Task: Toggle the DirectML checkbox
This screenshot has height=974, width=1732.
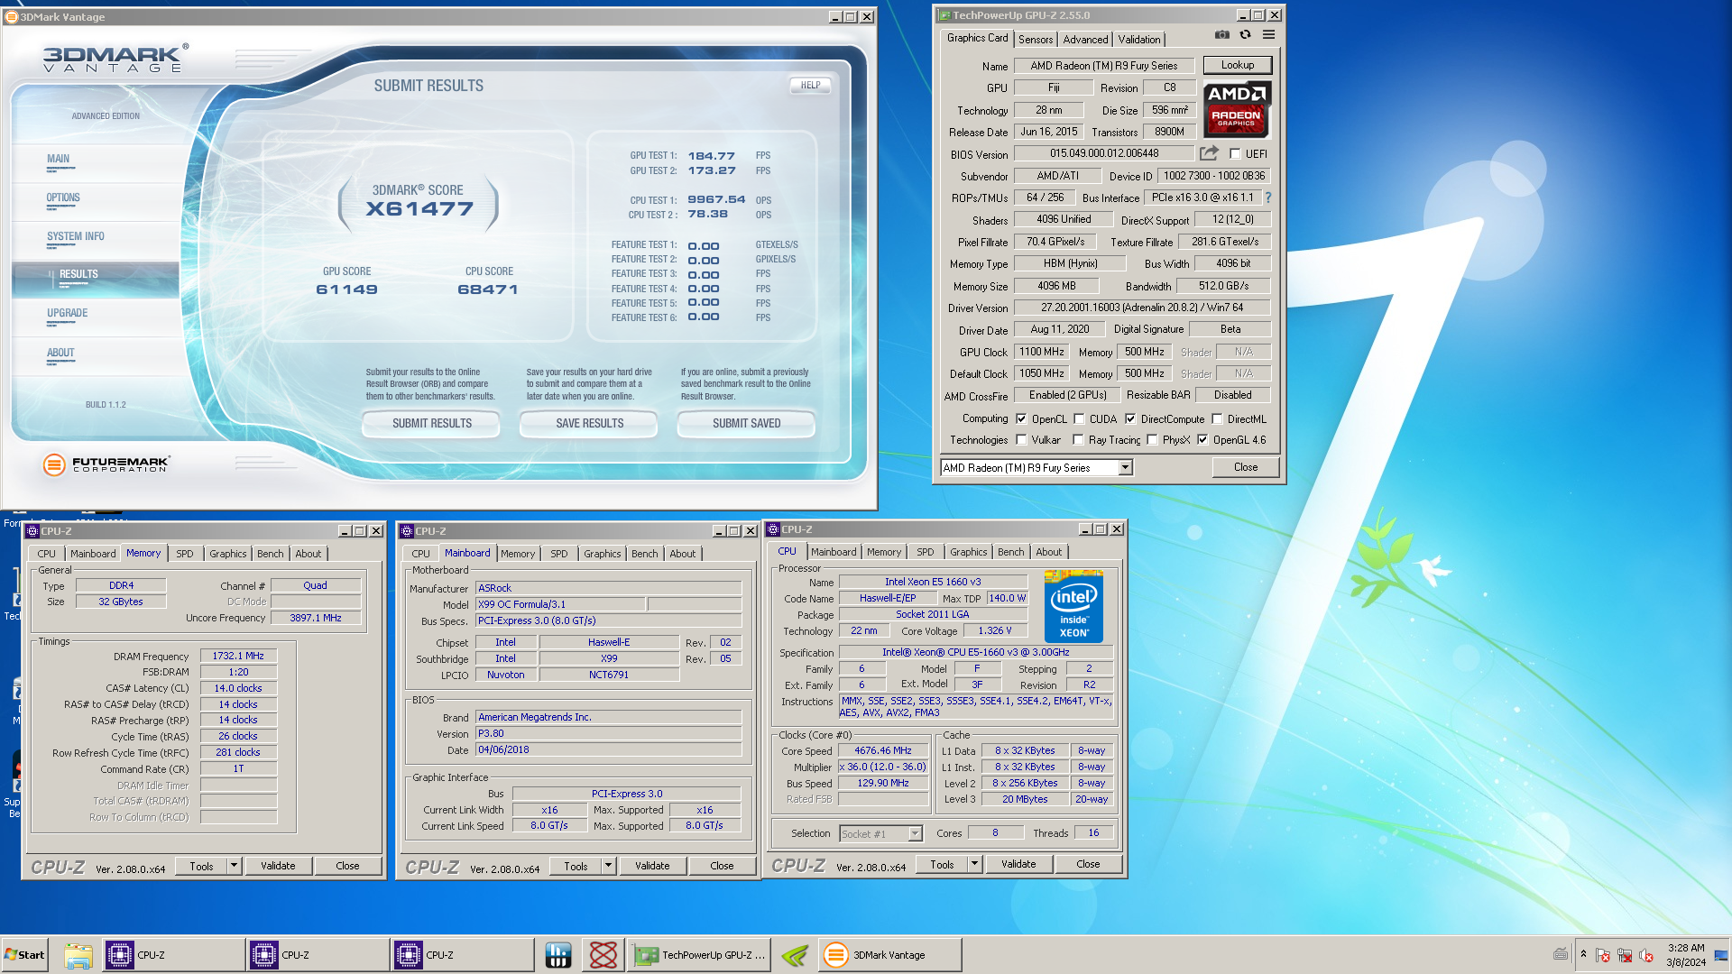Action: (1217, 418)
